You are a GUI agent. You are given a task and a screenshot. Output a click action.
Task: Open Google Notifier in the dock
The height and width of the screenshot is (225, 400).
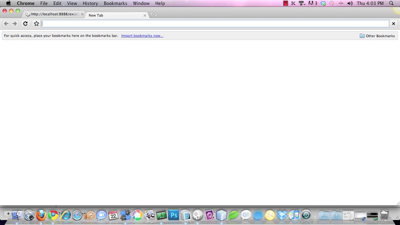tap(246, 215)
